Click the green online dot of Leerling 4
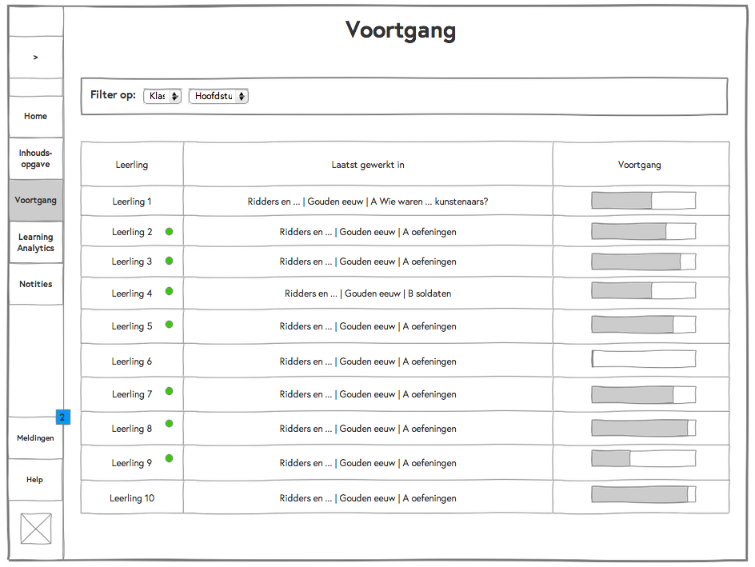 pyautogui.click(x=169, y=291)
